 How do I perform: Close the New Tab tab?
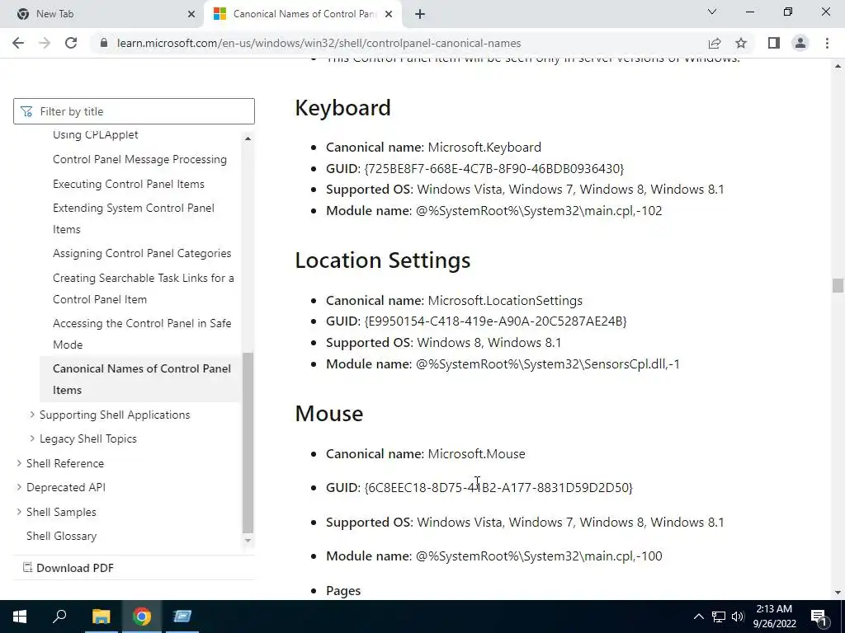(191, 14)
